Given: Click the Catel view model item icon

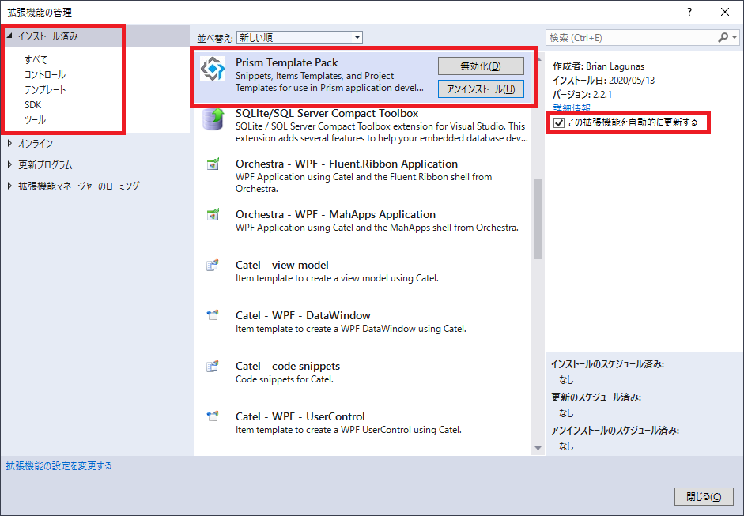Looking at the screenshot, I should [212, 266].
